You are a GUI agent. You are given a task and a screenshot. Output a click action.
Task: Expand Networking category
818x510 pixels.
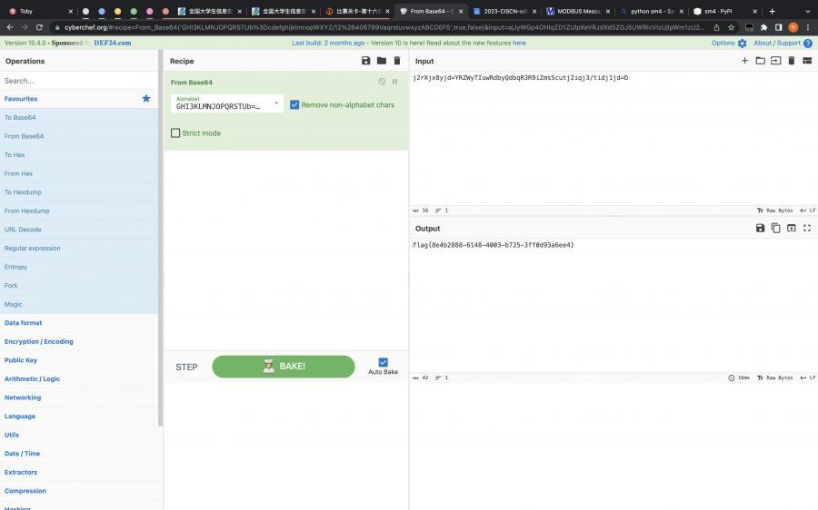point(79,397)
